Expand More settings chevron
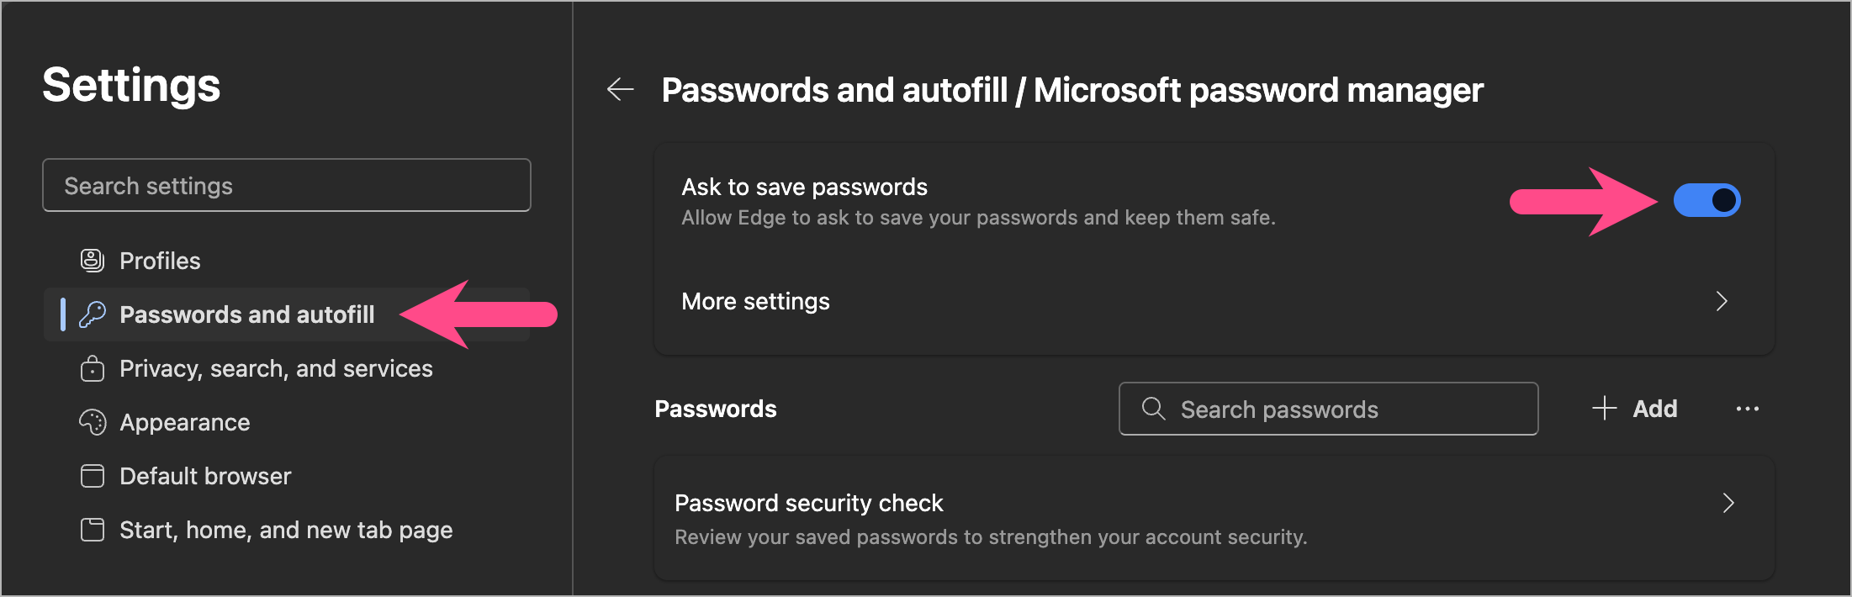Image resolution: width=1852 pixels, height=597 pixels. pyautogui.click(x=1721, y=301)
